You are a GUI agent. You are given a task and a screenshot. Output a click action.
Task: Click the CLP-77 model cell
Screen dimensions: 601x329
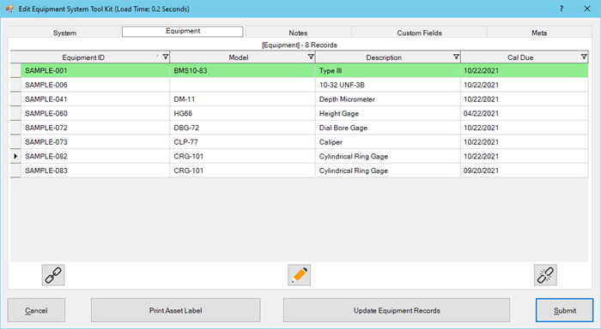tap(242, 142)
